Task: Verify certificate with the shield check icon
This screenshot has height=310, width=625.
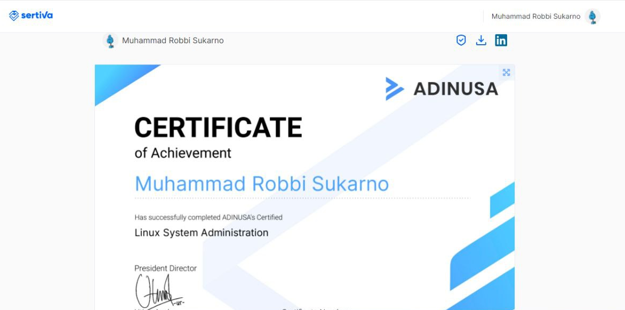Action: [x=461, y=40]
